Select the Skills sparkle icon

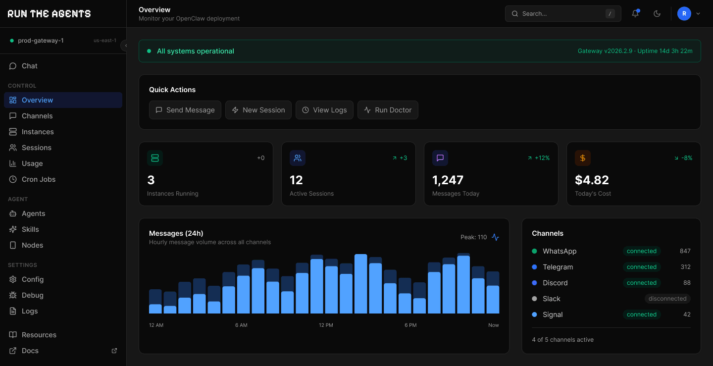[x=14, y=229]
